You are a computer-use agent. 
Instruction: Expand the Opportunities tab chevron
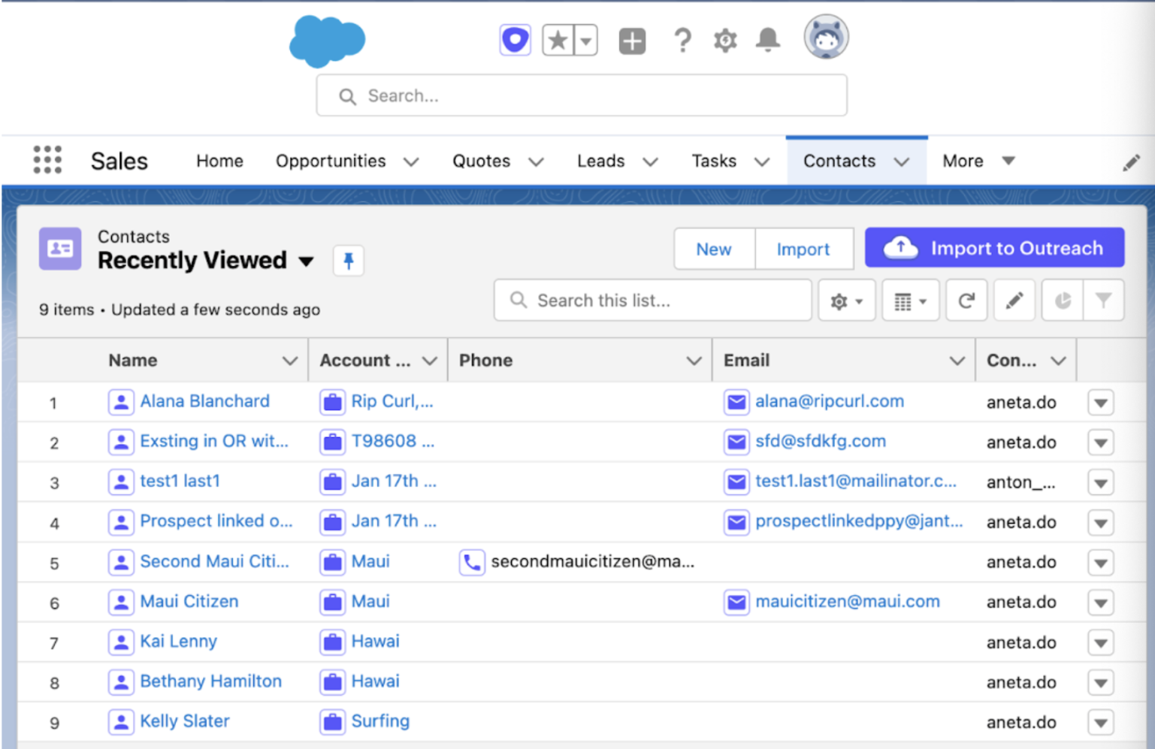click(x=411, y=162)
